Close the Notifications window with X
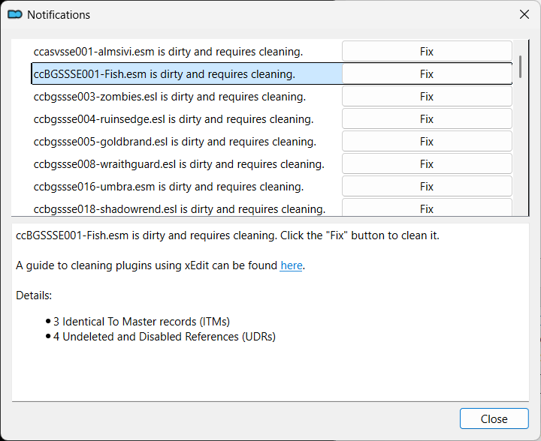Viewport: 541px width, 441px height. (524, 14)
